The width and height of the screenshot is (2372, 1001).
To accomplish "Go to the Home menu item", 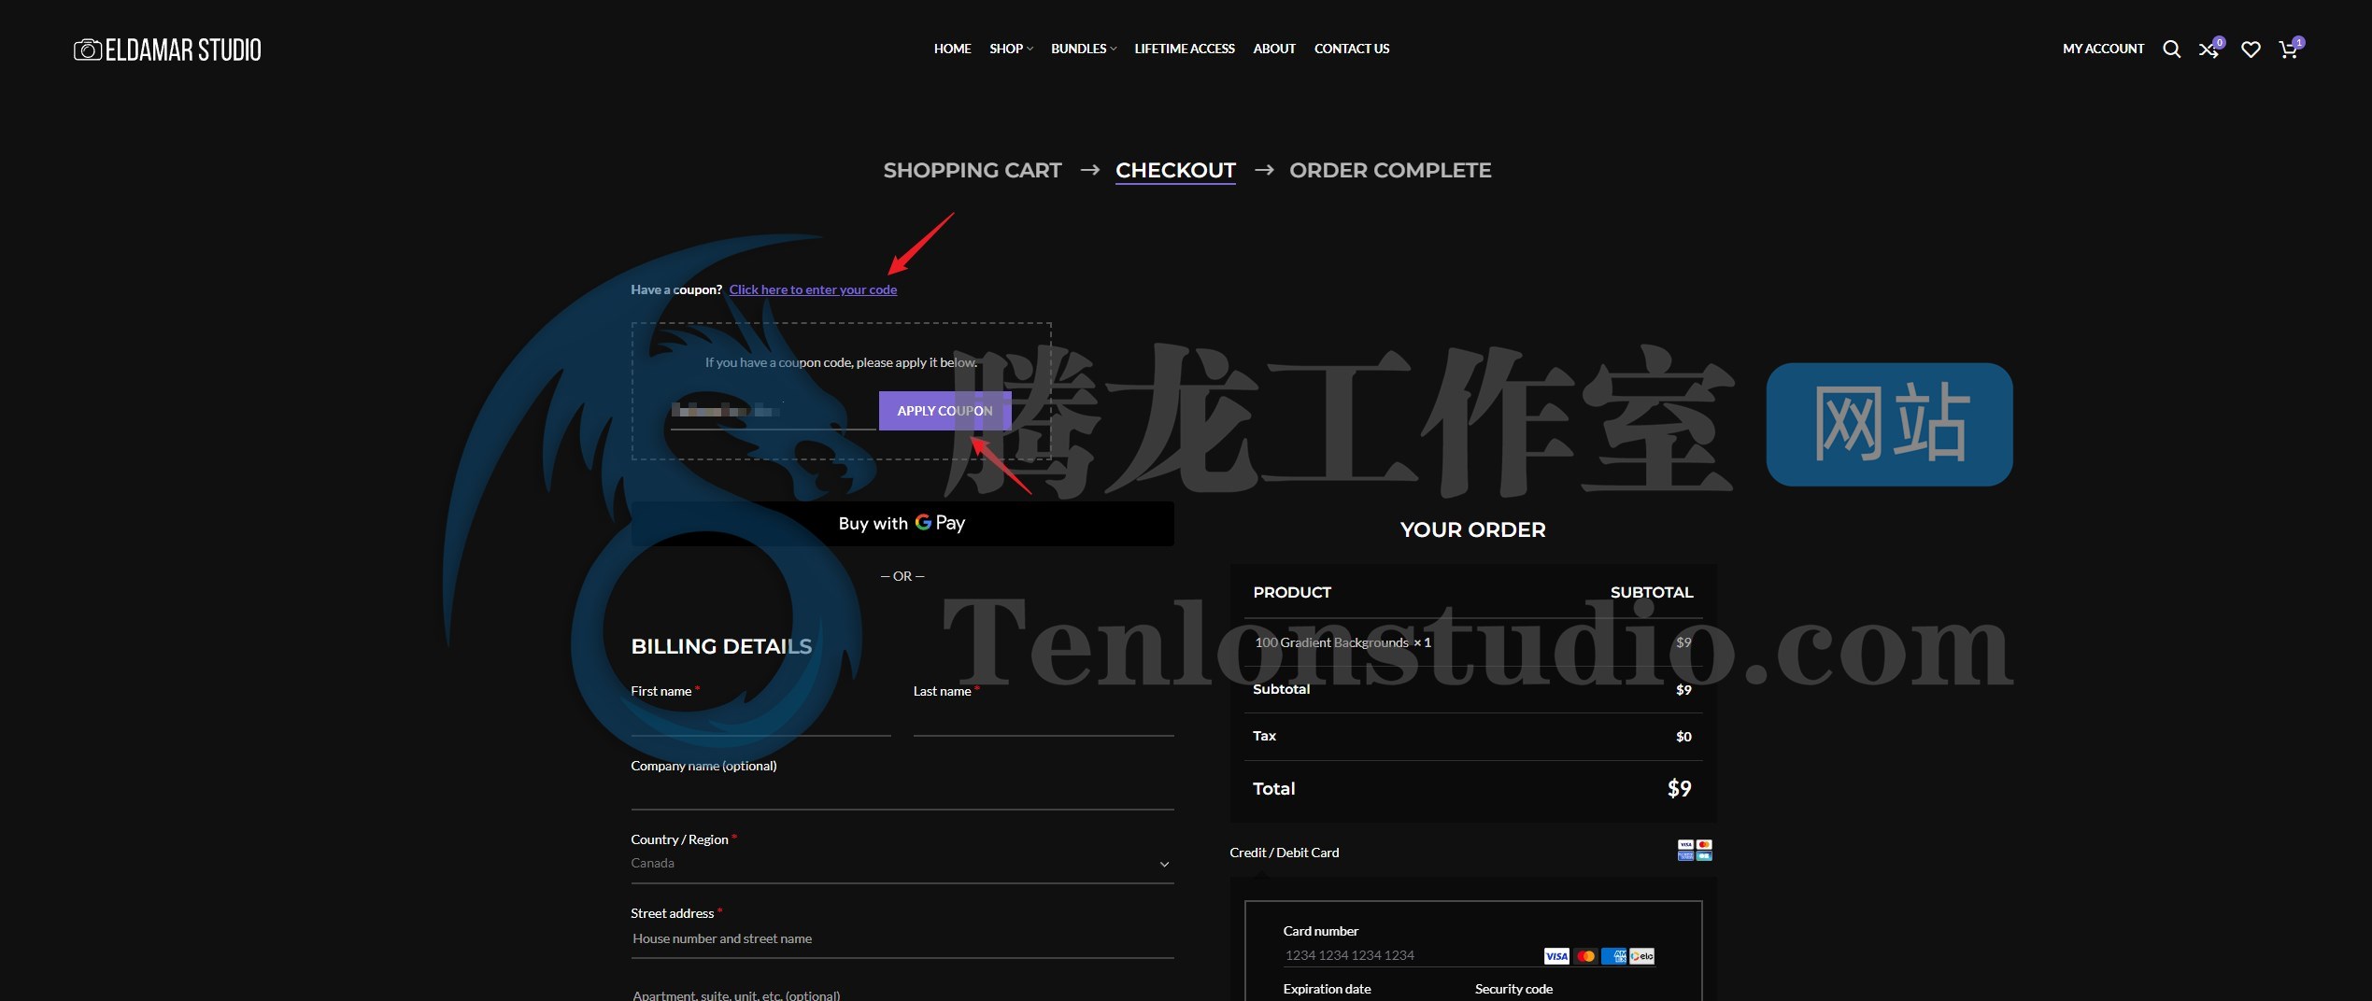I will (952, 49).
